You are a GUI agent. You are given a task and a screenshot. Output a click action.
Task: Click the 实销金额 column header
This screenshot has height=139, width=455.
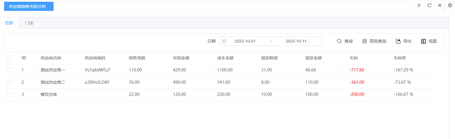181,58
